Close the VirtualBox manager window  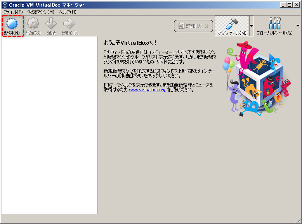[x=296, y=5]
